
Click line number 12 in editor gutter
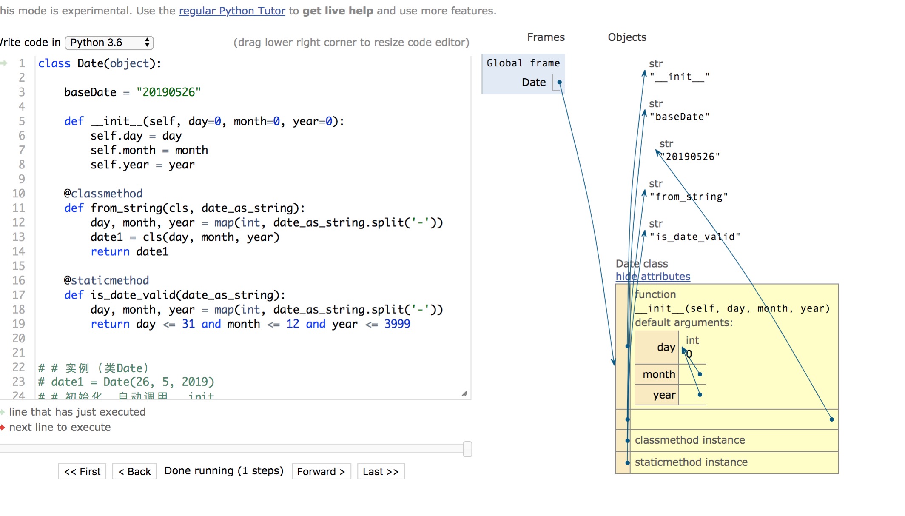click(x=19, y=222)
